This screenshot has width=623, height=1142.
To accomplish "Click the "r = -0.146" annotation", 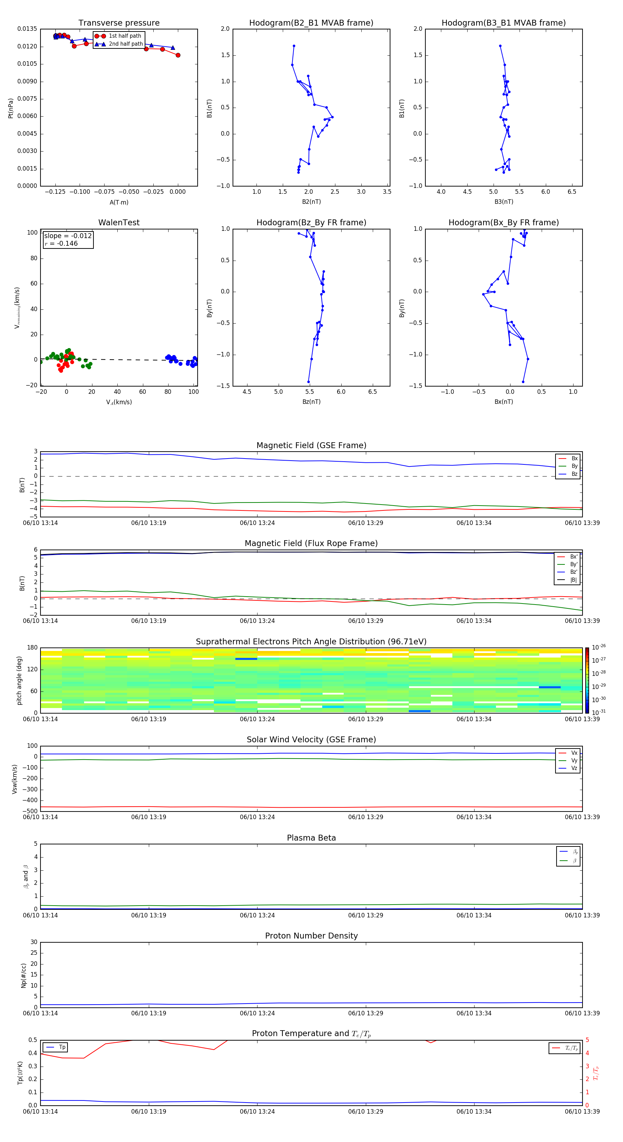I will pyautogui.click(x=61, y=244).
